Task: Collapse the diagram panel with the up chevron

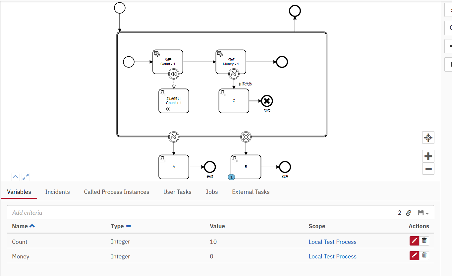Action: coord(15,177)
